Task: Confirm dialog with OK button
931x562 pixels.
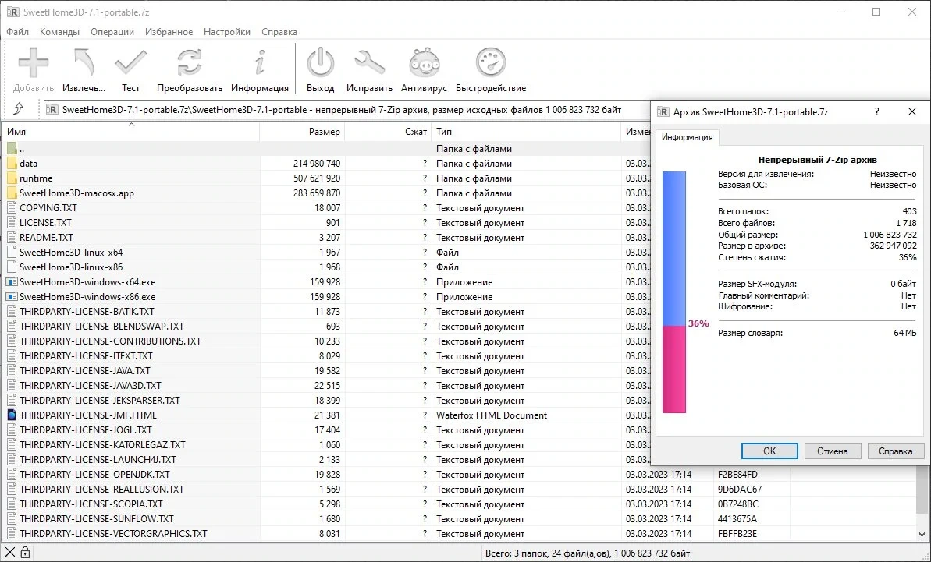Action: click(x=769, y=451)
